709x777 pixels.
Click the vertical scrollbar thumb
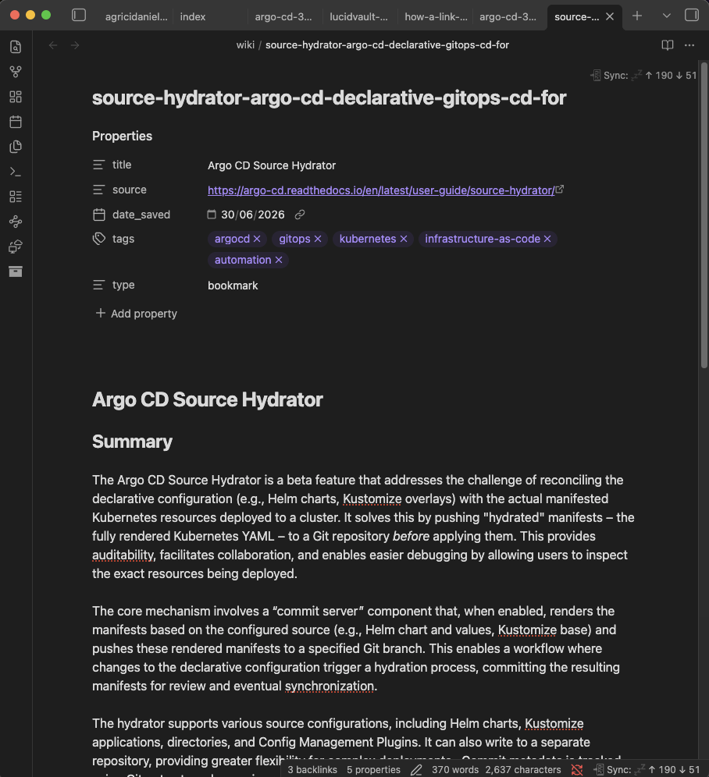pos(704,214)
